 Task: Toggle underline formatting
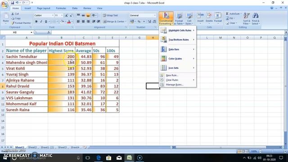pos(46,22)
